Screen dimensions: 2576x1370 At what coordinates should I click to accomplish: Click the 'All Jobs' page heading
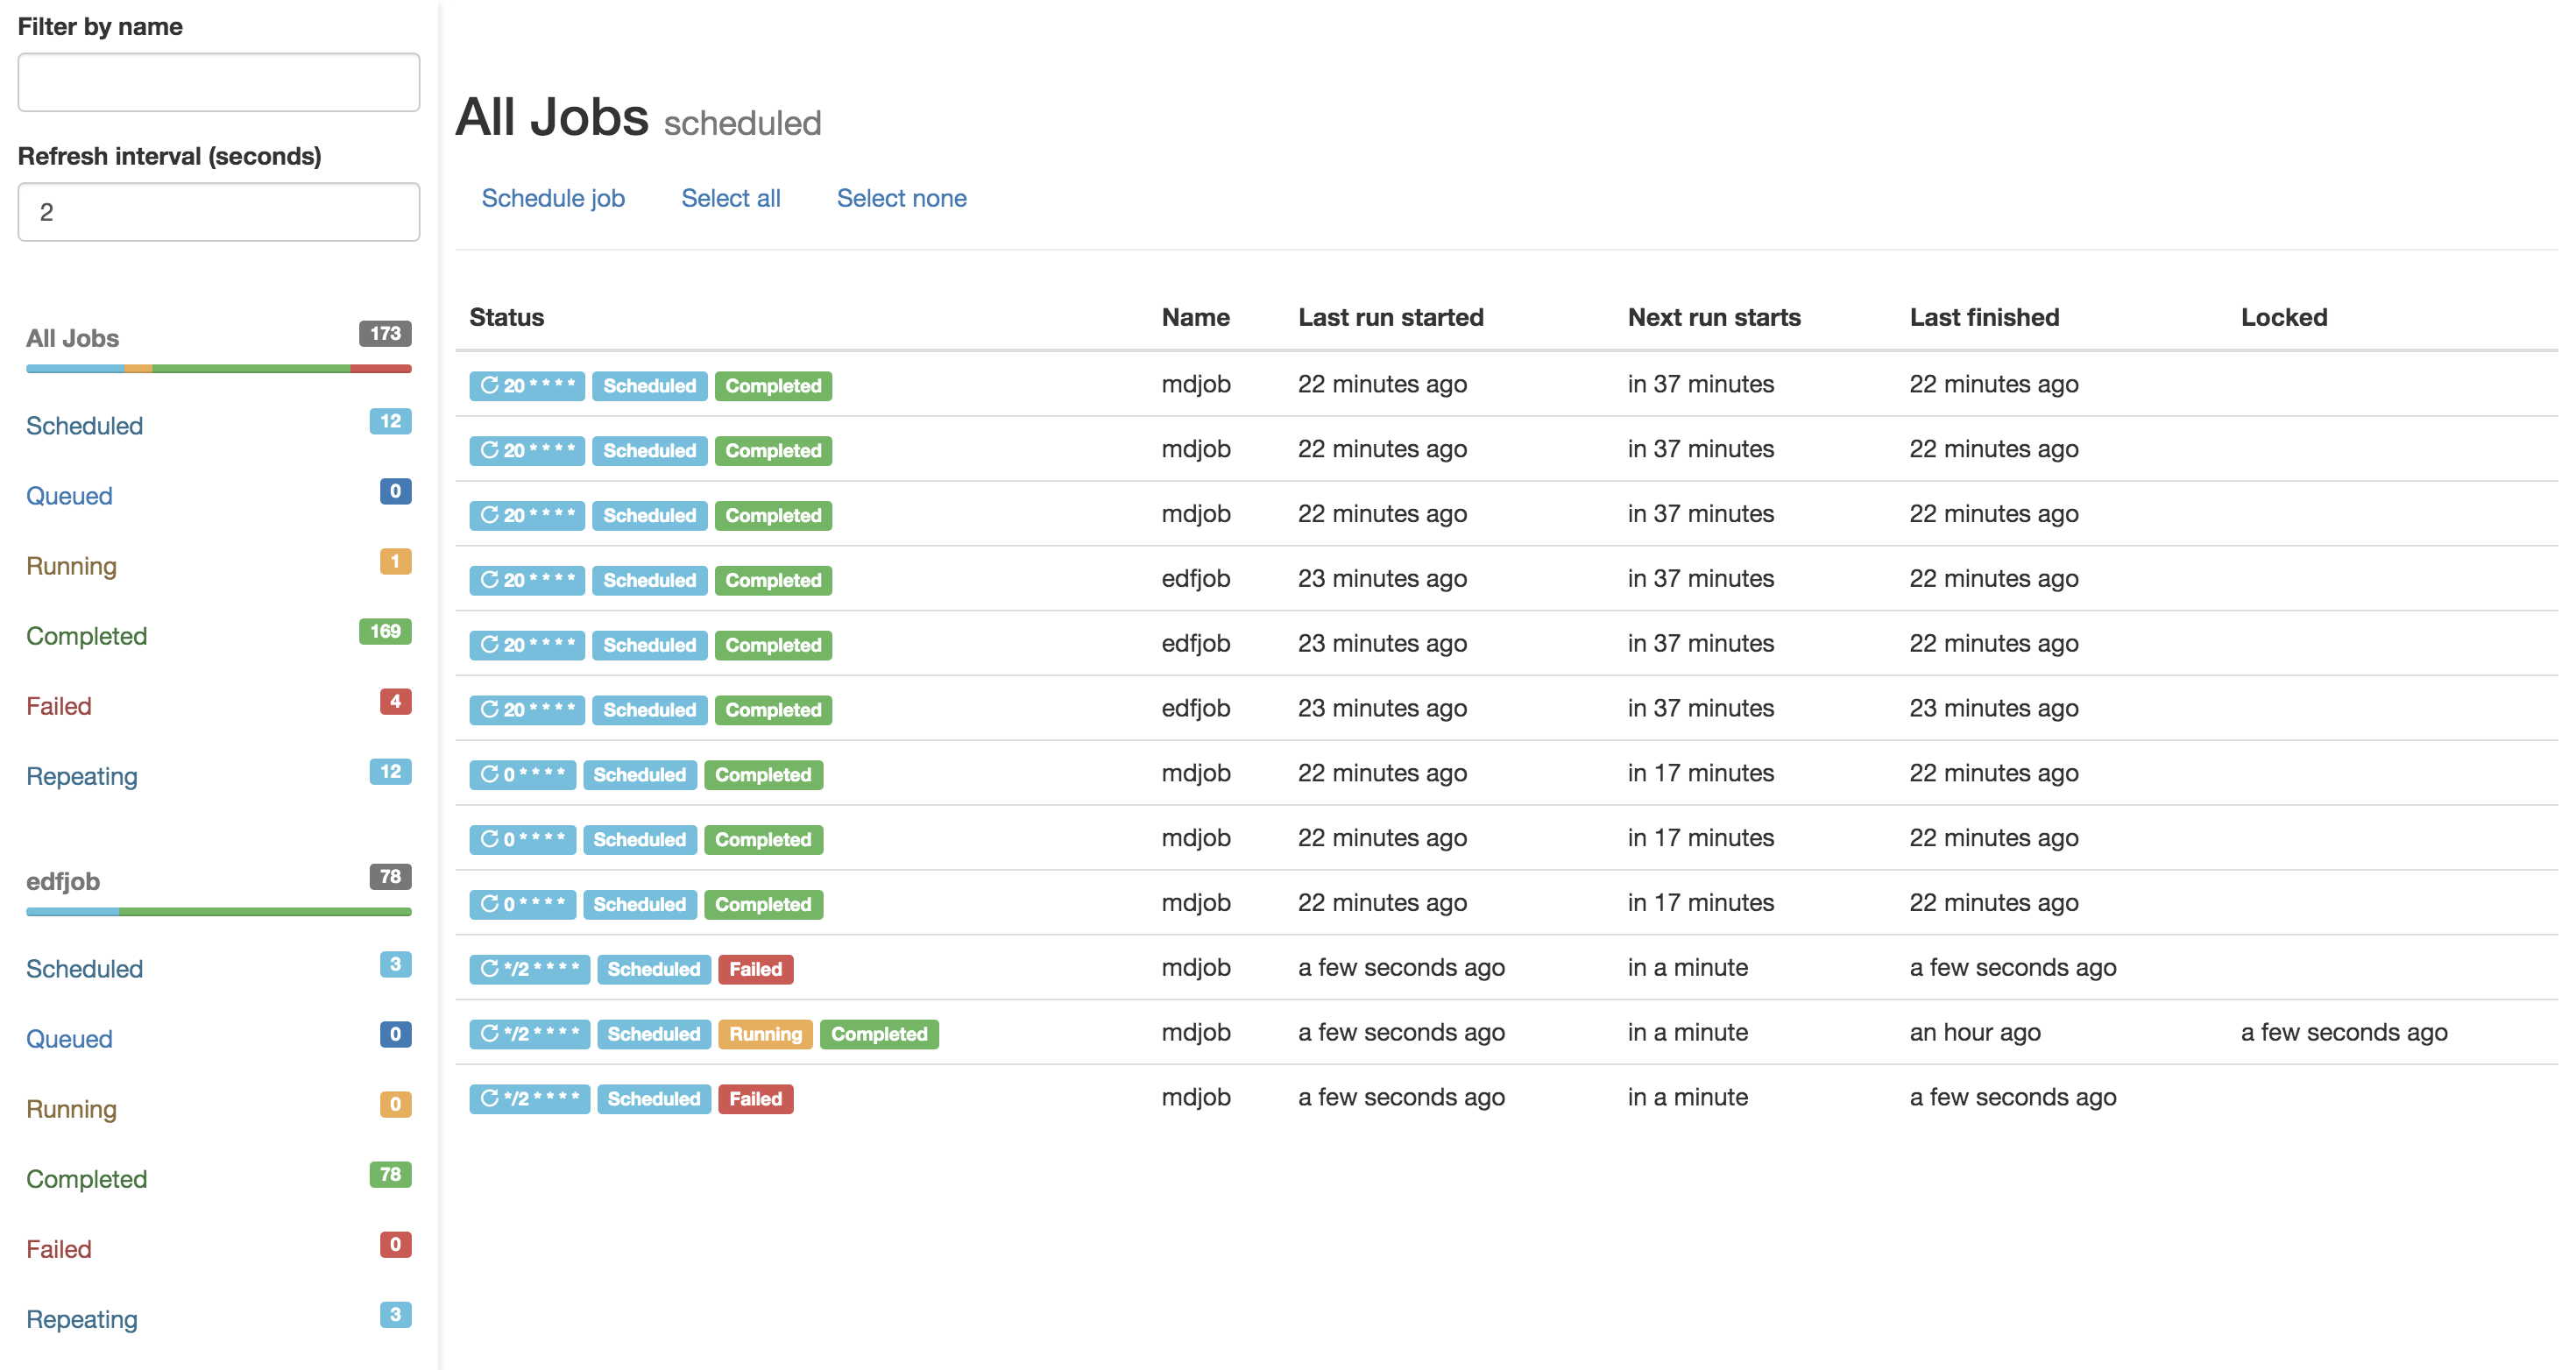coord(552,117)
